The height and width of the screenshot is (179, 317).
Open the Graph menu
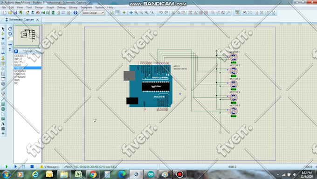coord(50,7)
